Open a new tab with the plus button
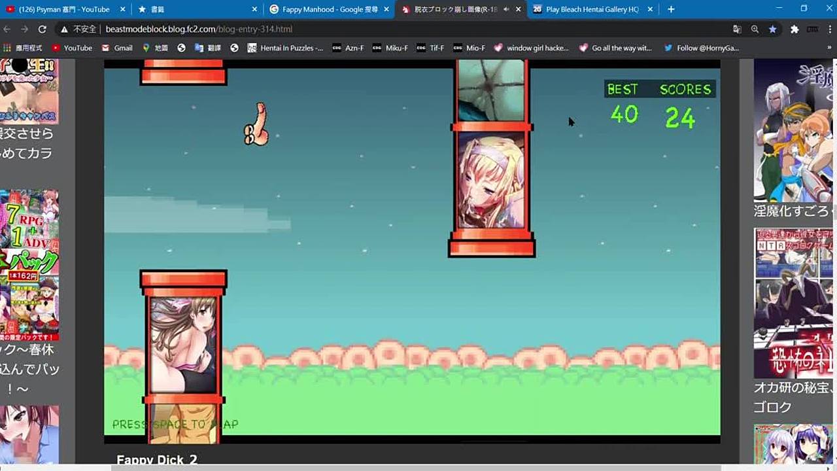The width and height of the screenshot is (837, 471). coord(671,9)
